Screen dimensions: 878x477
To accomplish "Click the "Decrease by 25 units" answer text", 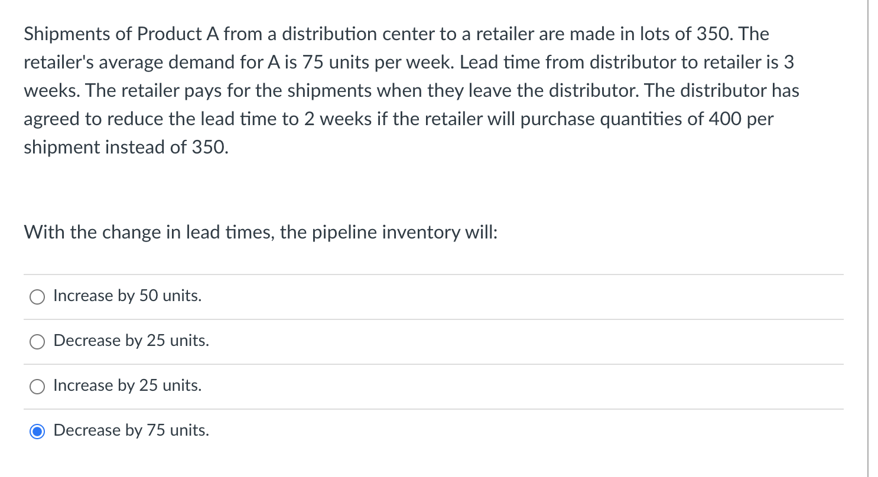I will click(x=131, y=341).
